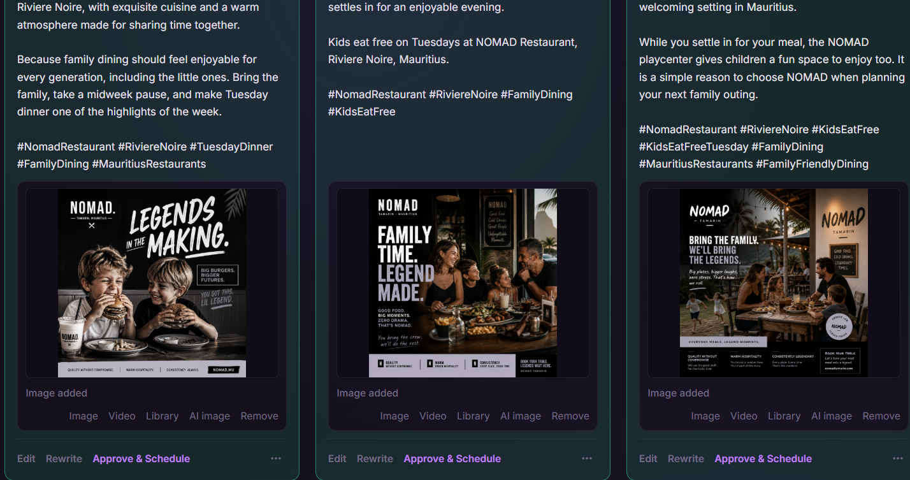Click Approve & Schedule on FAMILY TIME card
Screen dimensions: 910x480
click(452, 458)
